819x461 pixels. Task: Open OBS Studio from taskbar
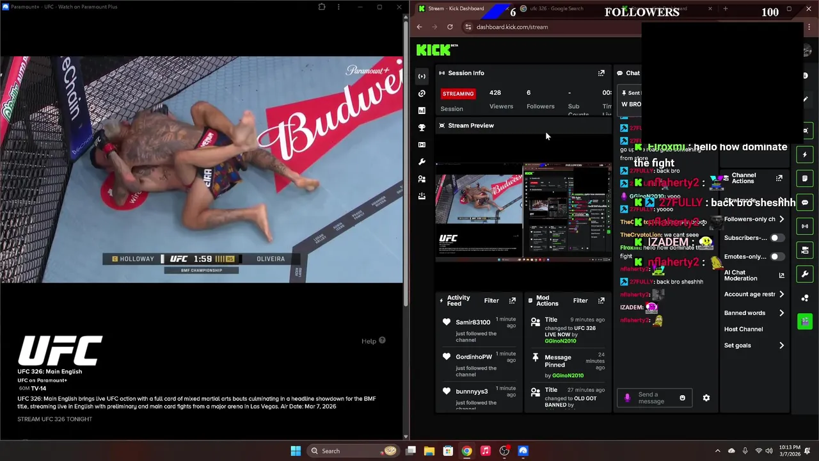coord(504,451)
